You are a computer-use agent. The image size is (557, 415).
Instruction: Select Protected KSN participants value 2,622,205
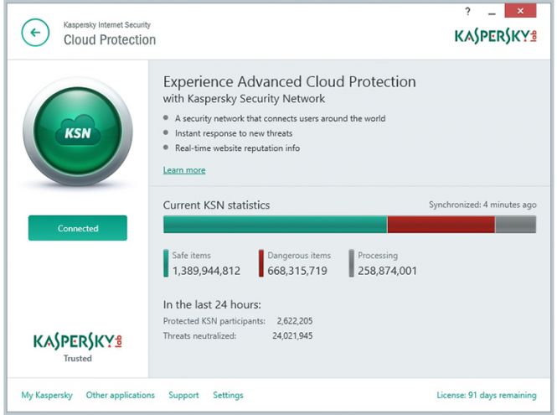295,321
